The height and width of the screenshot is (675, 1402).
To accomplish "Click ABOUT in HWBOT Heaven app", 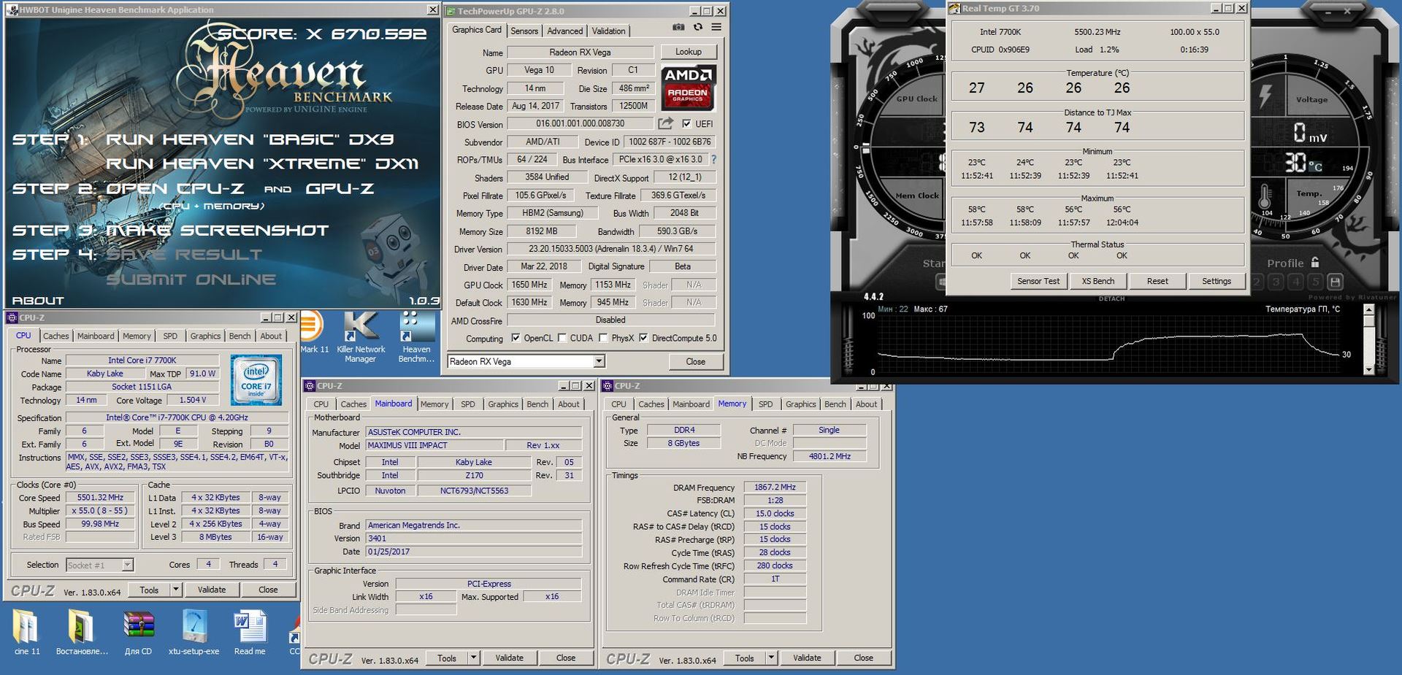I will pos(38,300).
